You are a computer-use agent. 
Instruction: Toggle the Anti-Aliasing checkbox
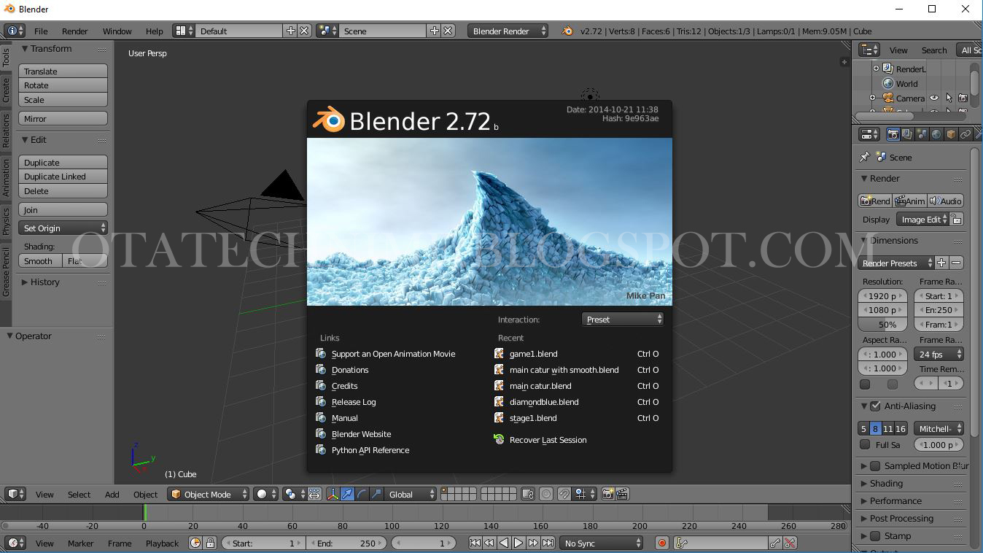(876, 406)
